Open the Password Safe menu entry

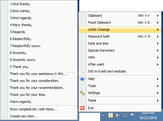coord(120,36)
